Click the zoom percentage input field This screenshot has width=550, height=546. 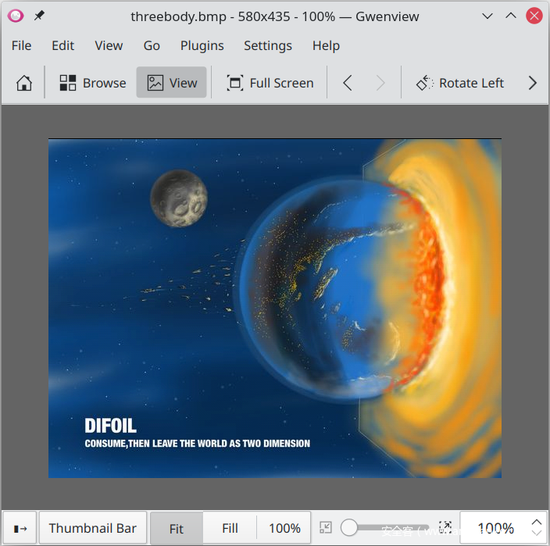[494, 529]
